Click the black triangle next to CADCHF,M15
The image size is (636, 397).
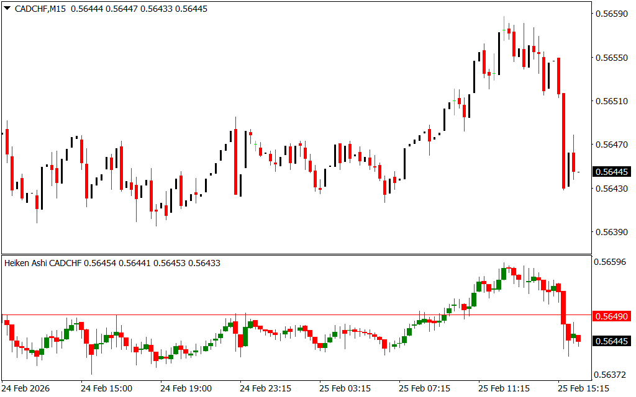7,9
